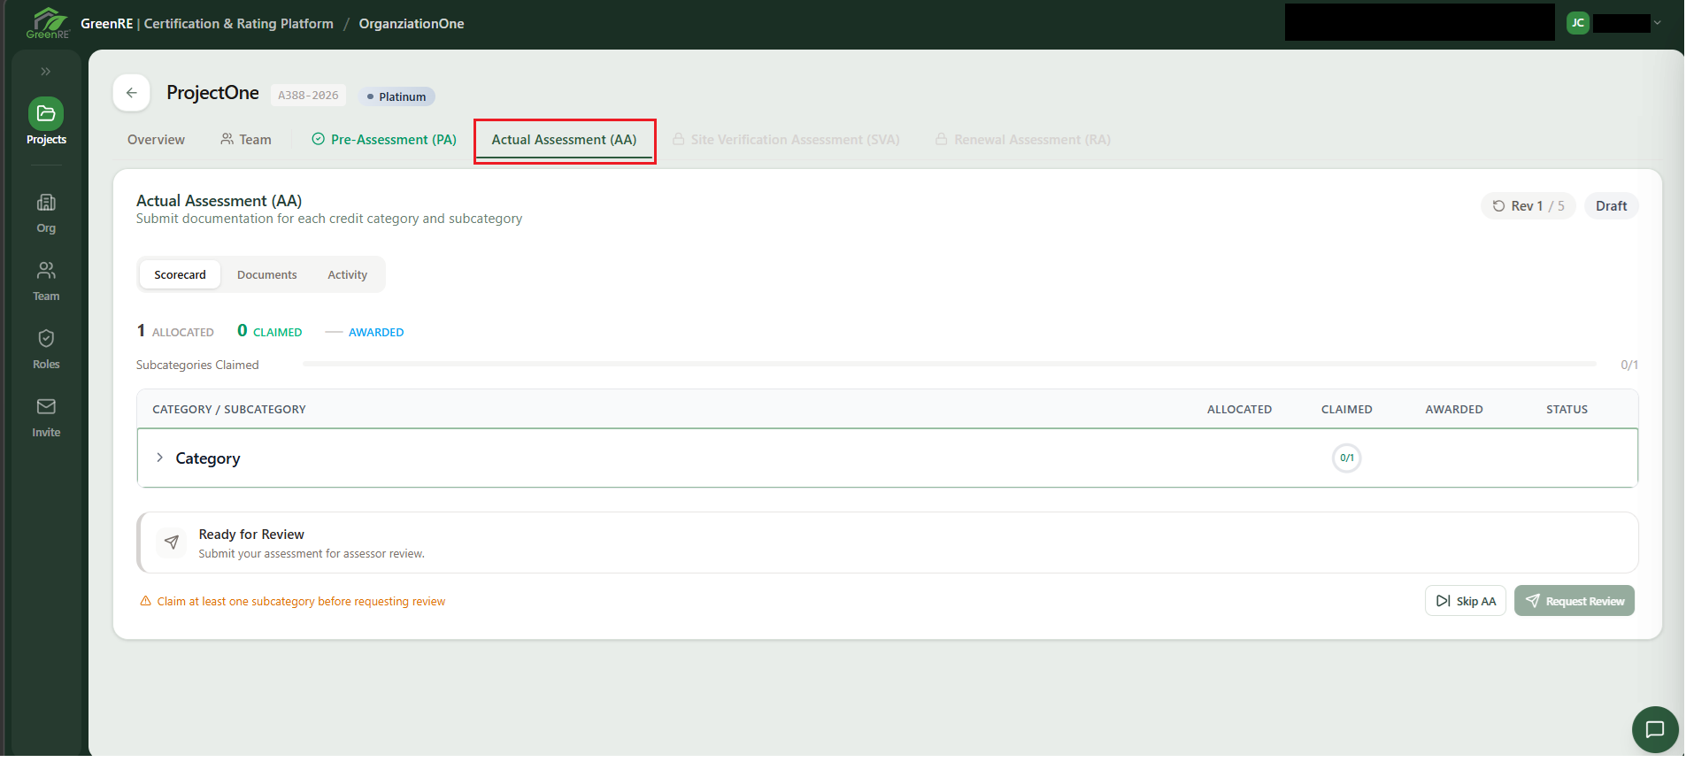Click the ALLOCATED column header
Screen dimensions: 1686x762
point(1239,410)
